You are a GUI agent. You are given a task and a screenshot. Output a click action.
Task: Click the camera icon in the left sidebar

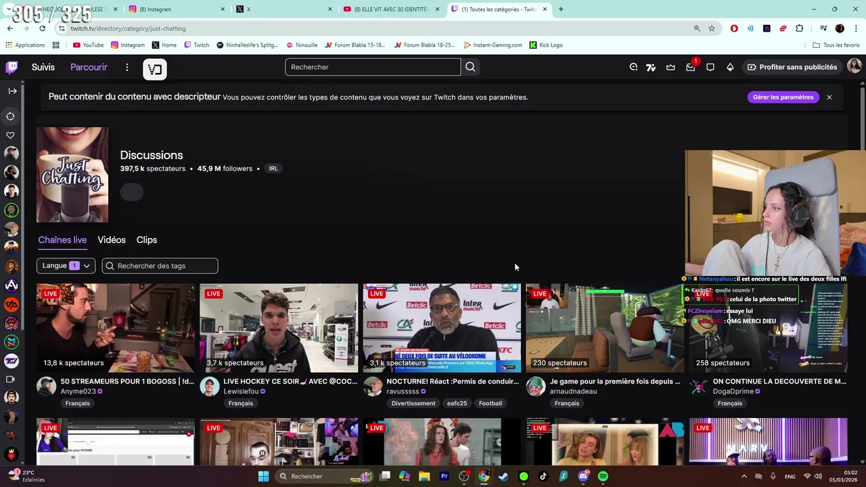coord(11,379)
